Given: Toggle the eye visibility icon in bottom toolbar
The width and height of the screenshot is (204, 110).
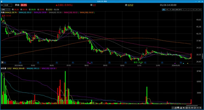Looking at the screenshot, I should [x=192, y=108].
